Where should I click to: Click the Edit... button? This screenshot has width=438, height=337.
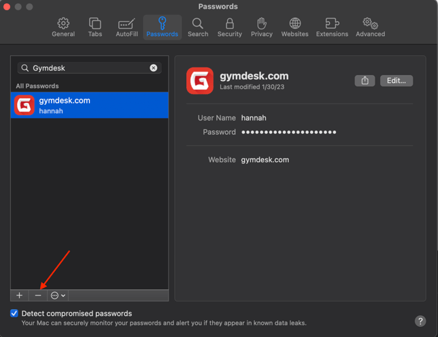(x=397, y=80)
